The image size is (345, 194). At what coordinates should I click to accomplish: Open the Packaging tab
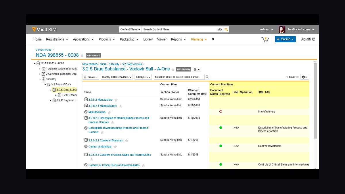[x=129, y=39]
